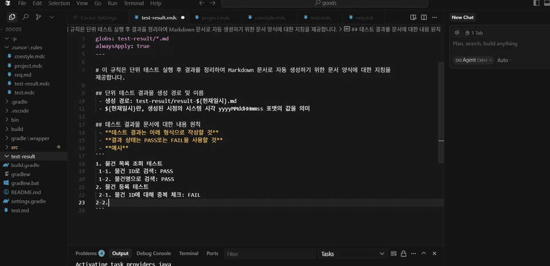Screen dimensions: 550x266
Task: Open the Help menu
Action: pos(156,3)
